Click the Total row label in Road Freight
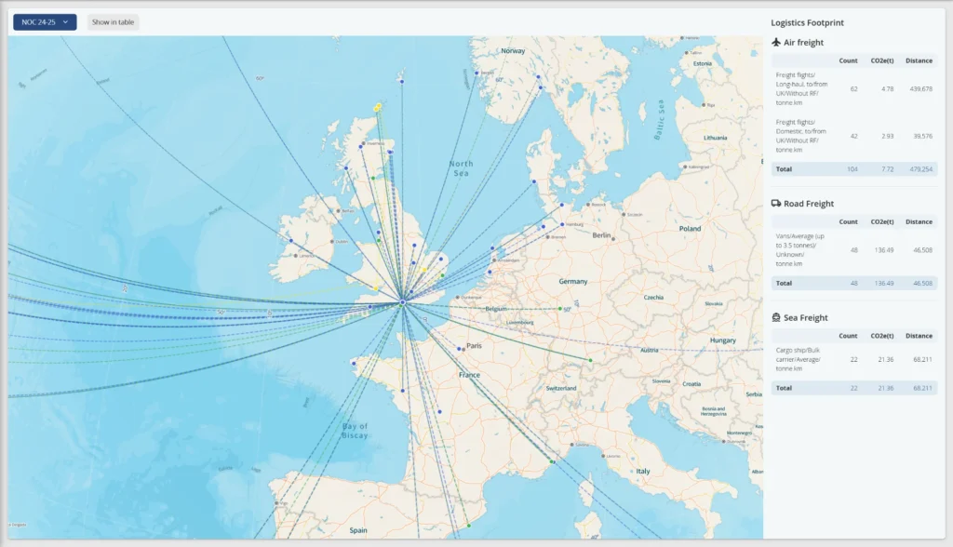This screenshot has height=547, width=953. pos(784,283)
